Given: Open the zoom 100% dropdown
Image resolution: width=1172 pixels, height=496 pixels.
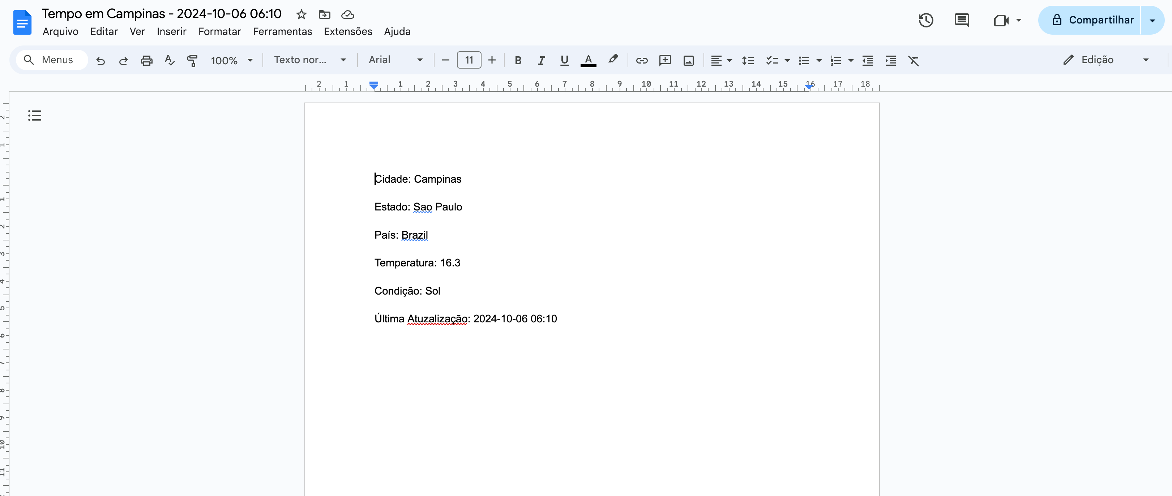Looking at the screenshot, I should click(231, 60).
